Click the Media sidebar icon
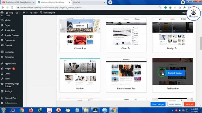This screenshot has height=113, width=202. 2,20
